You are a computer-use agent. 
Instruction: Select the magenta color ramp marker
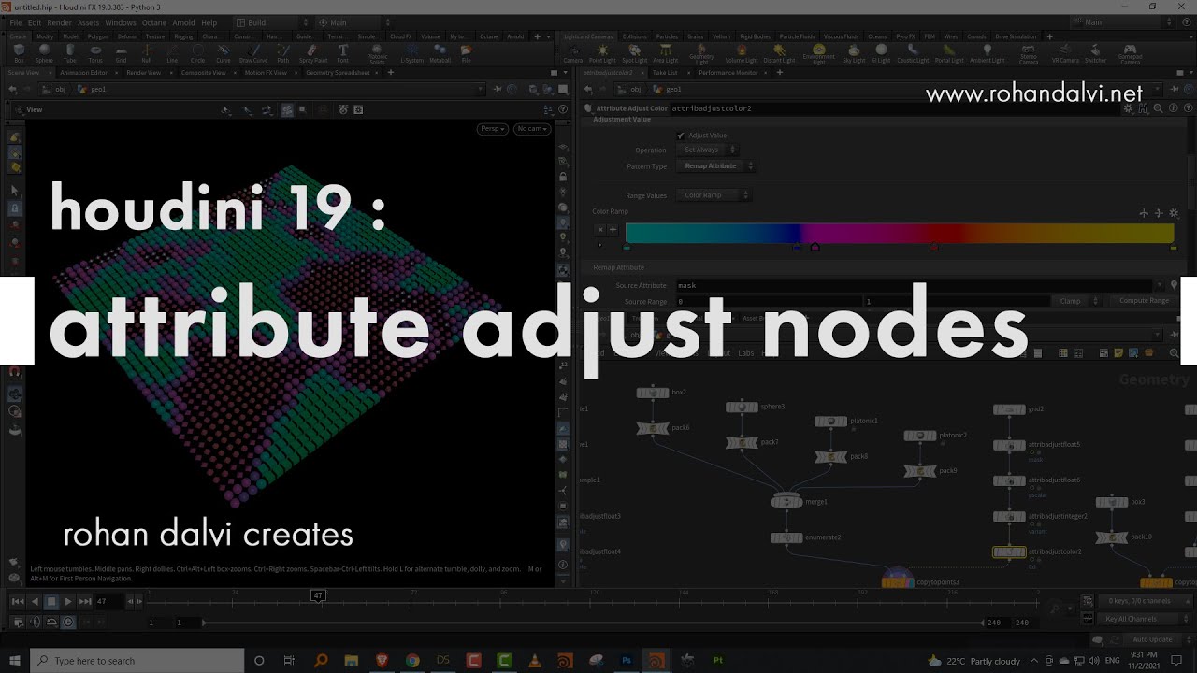point(815,248)
